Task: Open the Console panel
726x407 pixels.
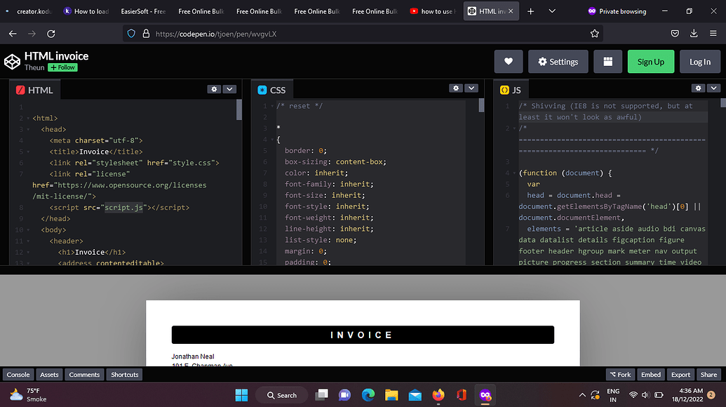Action: [x=18, y=375]
